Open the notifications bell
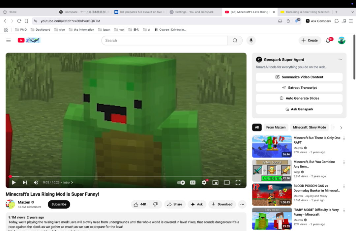This screenshot has height=231, width=356. (328, 41)
